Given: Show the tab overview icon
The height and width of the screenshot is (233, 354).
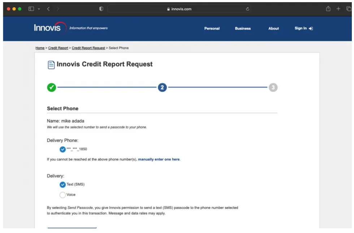Looking at the screenshot, I should point(349,9).
